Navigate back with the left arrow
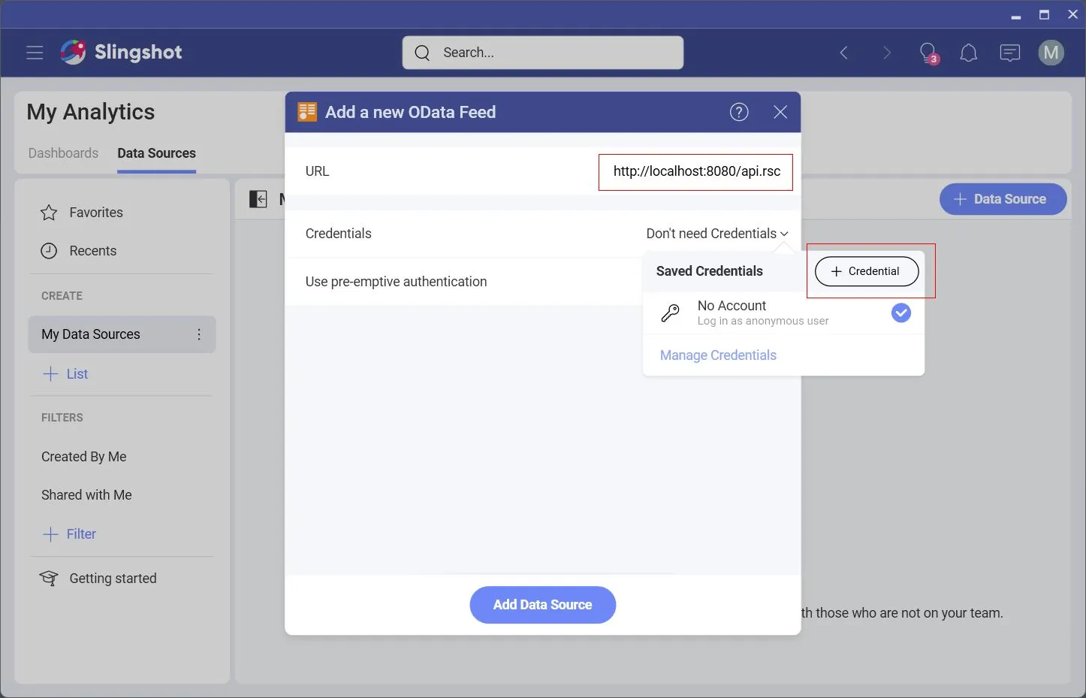 (844, 53)
